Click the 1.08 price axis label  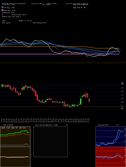click(122, 98)
